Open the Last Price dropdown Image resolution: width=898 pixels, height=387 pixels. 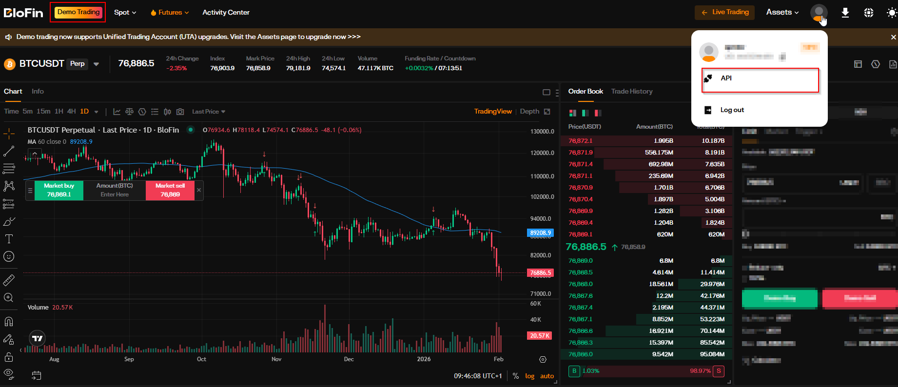tap(209, 112)
